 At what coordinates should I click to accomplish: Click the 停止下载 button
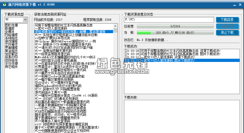coord(227,32)
